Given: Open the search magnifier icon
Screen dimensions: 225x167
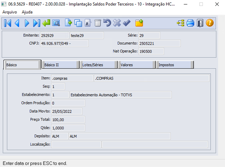Looking at the screenshot, I should click(56, 23).
